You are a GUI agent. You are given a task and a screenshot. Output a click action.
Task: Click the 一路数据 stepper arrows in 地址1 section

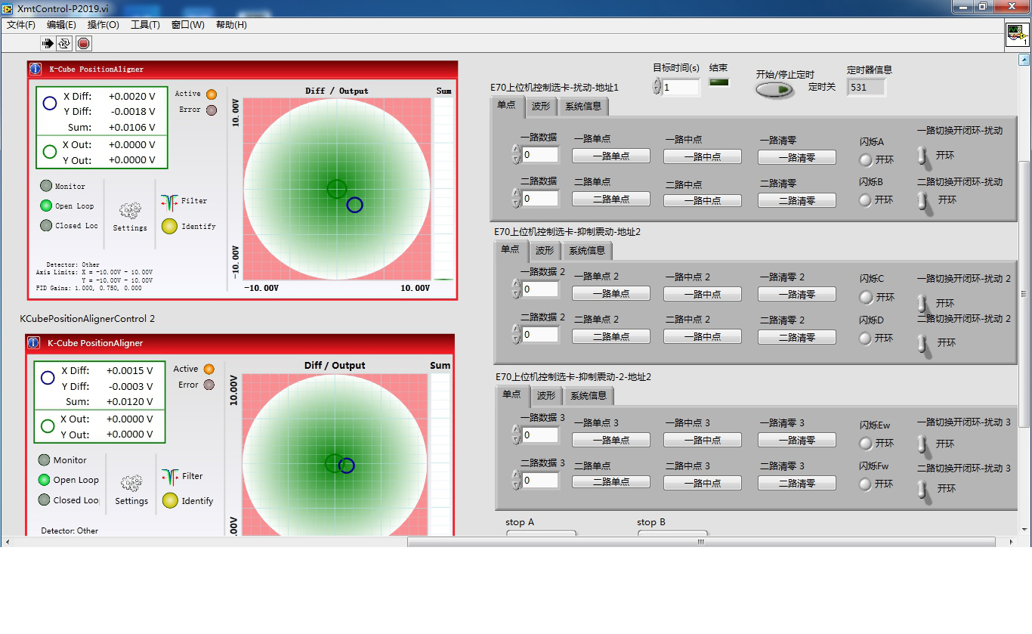516,155
